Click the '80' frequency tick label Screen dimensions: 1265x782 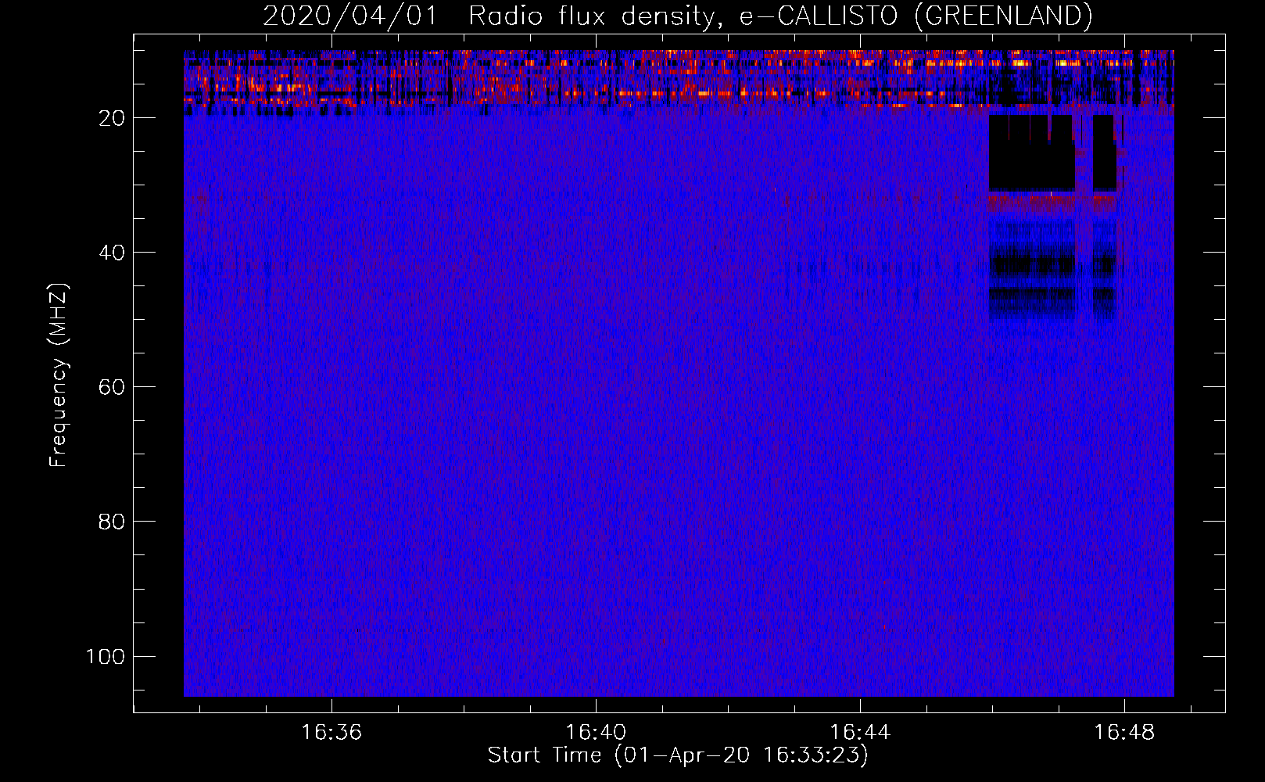click(x=112, y=522)
